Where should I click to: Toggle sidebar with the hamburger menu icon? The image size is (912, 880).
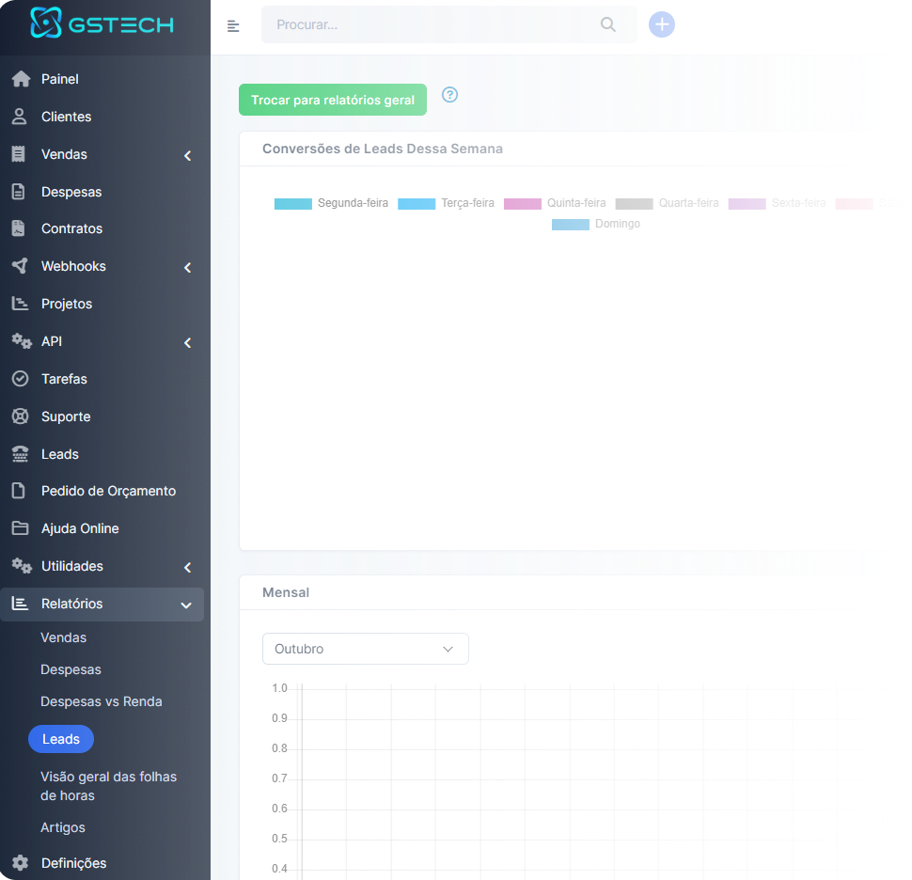point(233,25)
